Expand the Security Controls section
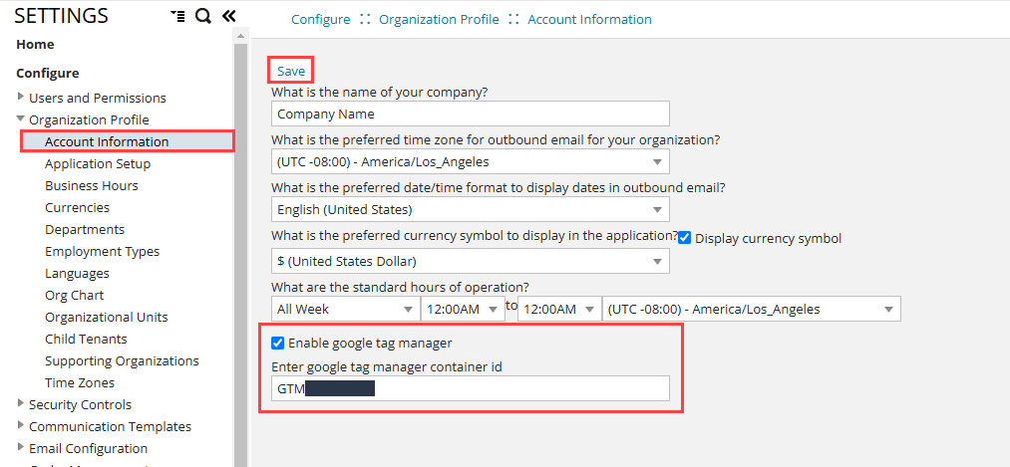Screen dimensions: 1010x467 [x=21, y=404]
